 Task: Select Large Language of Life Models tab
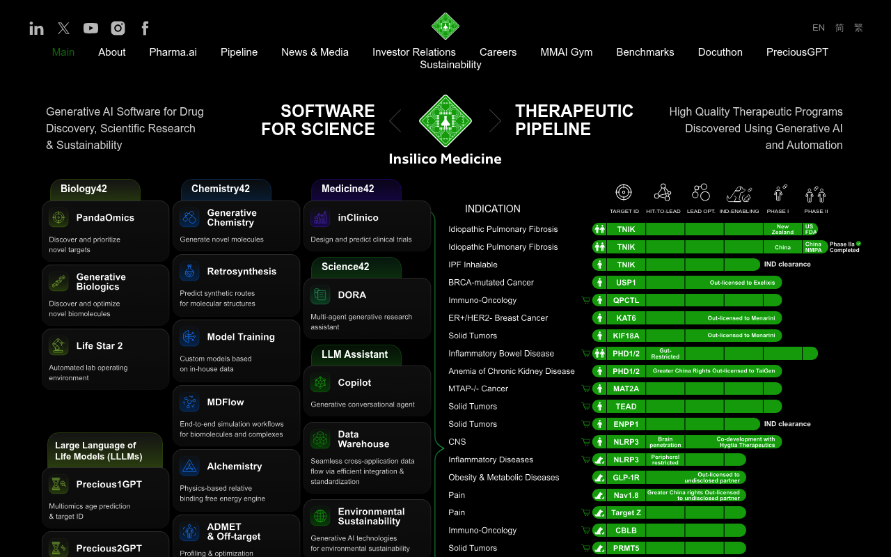[105, 450]
